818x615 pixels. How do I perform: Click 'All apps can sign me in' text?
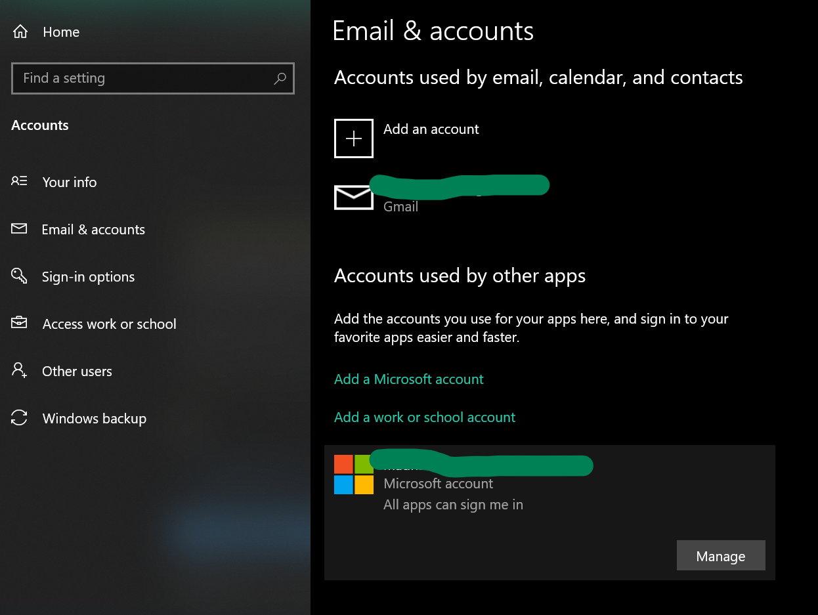453,505
